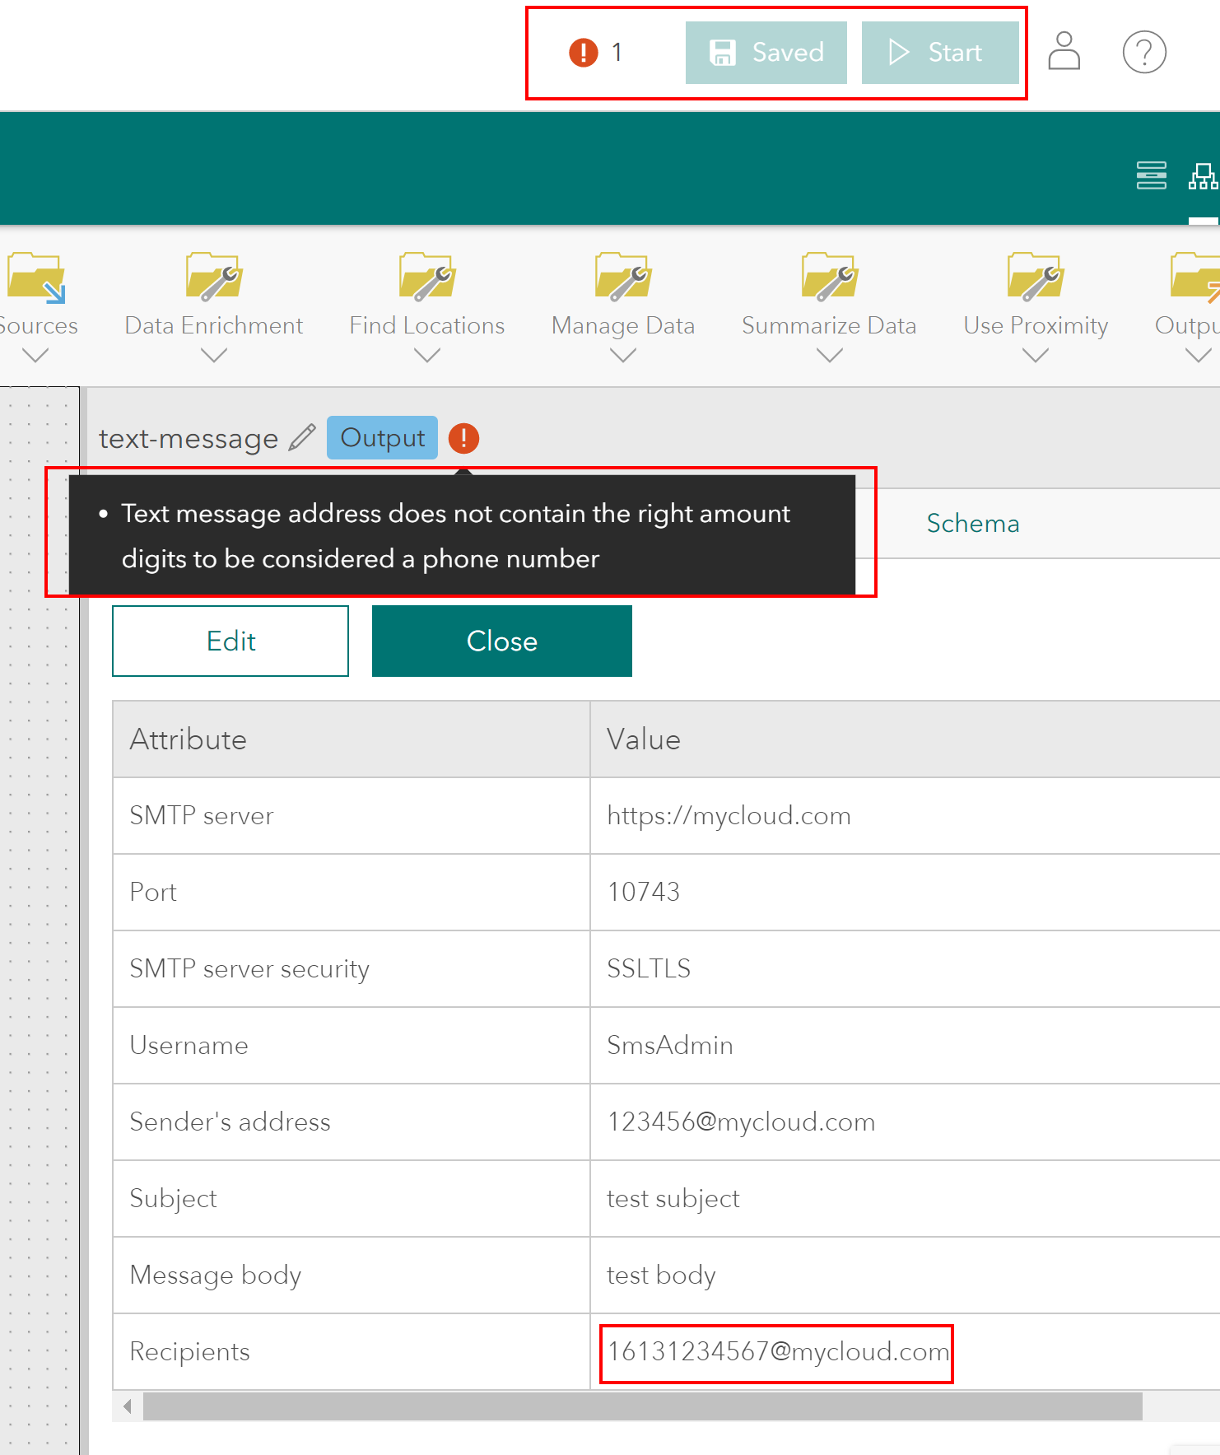The width and height of the screenshot is (1220, 1455).
Task: Switch to the Schema tab
Action: [973, 524]
